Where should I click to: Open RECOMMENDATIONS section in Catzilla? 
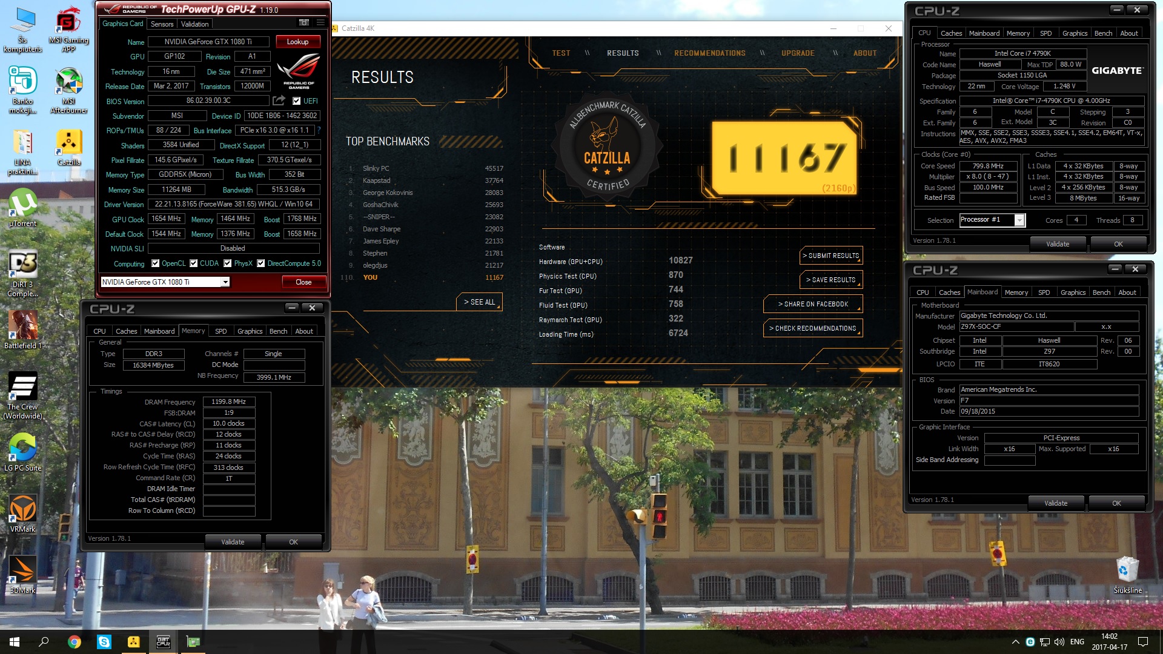click(x=710, y=53)
